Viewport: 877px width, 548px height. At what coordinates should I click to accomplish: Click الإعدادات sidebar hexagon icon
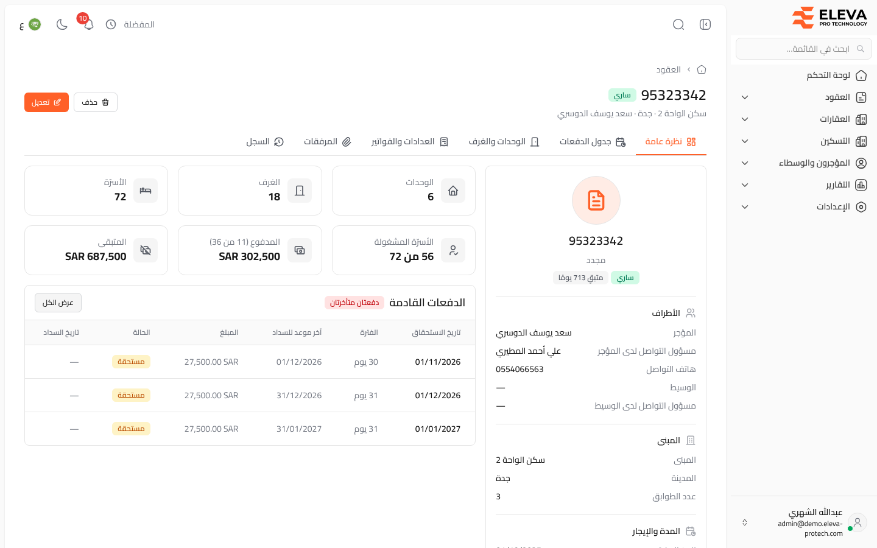click(x=861, y=207)
